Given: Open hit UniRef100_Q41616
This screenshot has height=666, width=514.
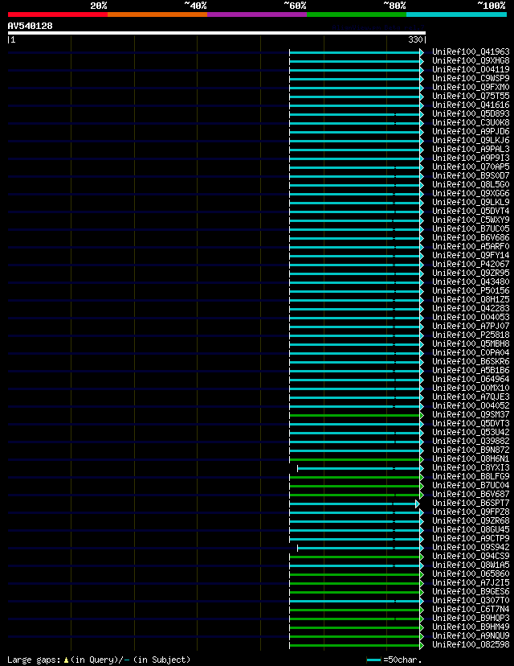Looking at the screenshot, I should pos(471,105).
